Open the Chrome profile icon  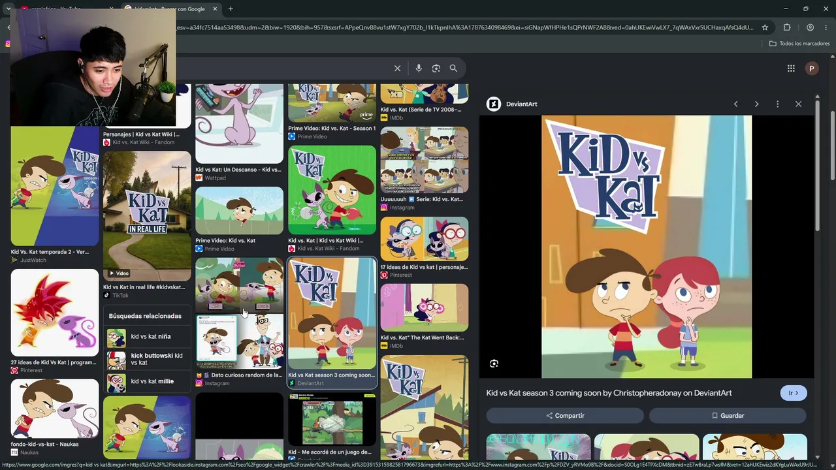coord(810,27)
